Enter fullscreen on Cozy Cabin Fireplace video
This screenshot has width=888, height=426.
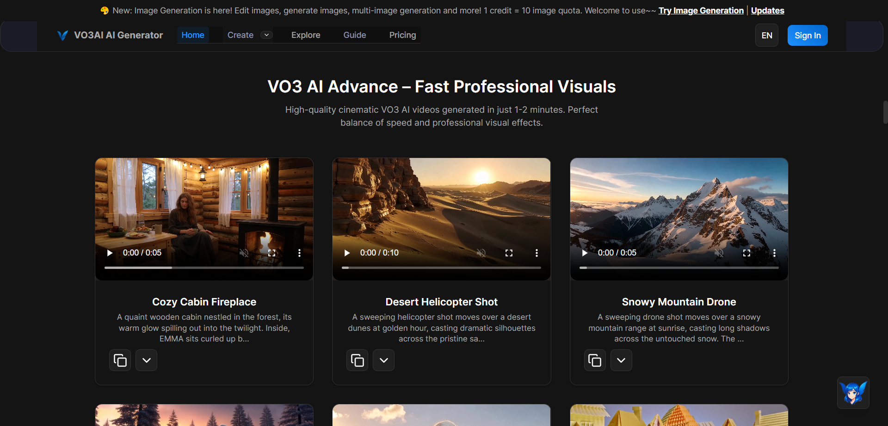(x=272, y=253)
